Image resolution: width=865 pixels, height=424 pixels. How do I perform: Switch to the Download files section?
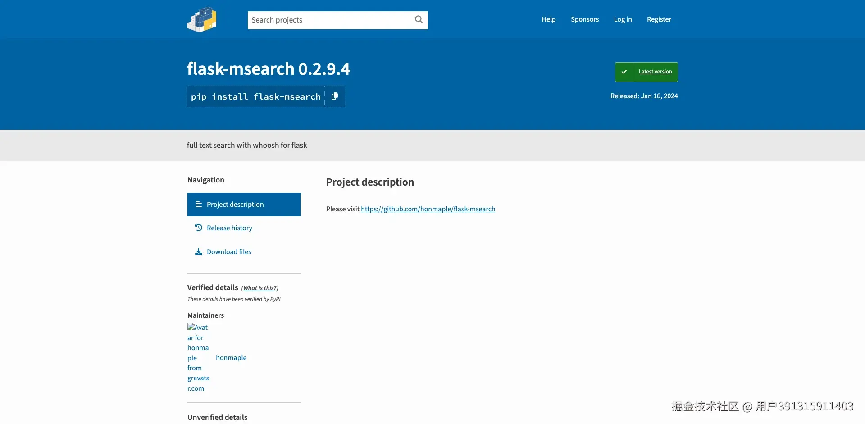(x=229, y=251)
